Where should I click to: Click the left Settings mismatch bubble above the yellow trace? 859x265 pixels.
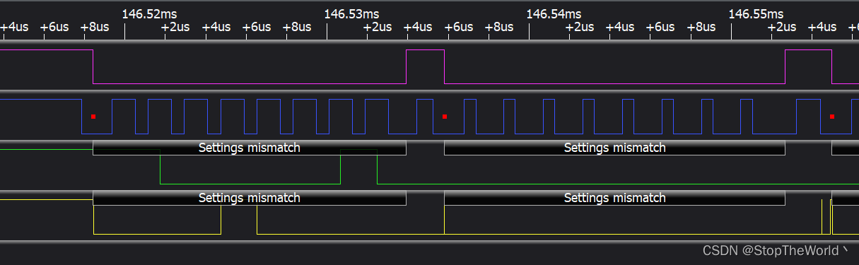pyautogui.click(x=250, y=199)
